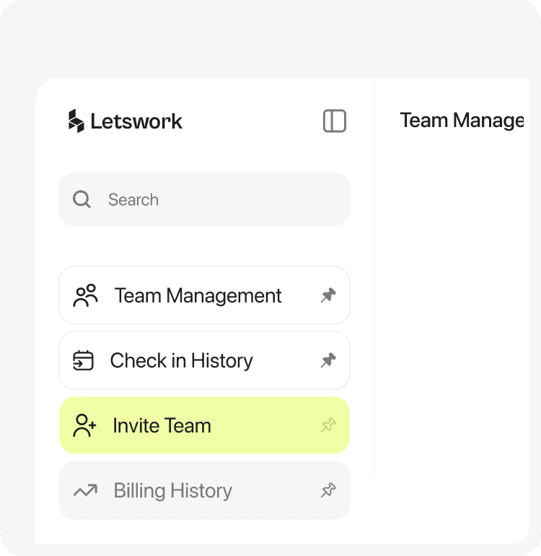Open Billing History from the sidebar
Image resolution: width=541 pixels, height=556 pixels.
coord(172,491)
